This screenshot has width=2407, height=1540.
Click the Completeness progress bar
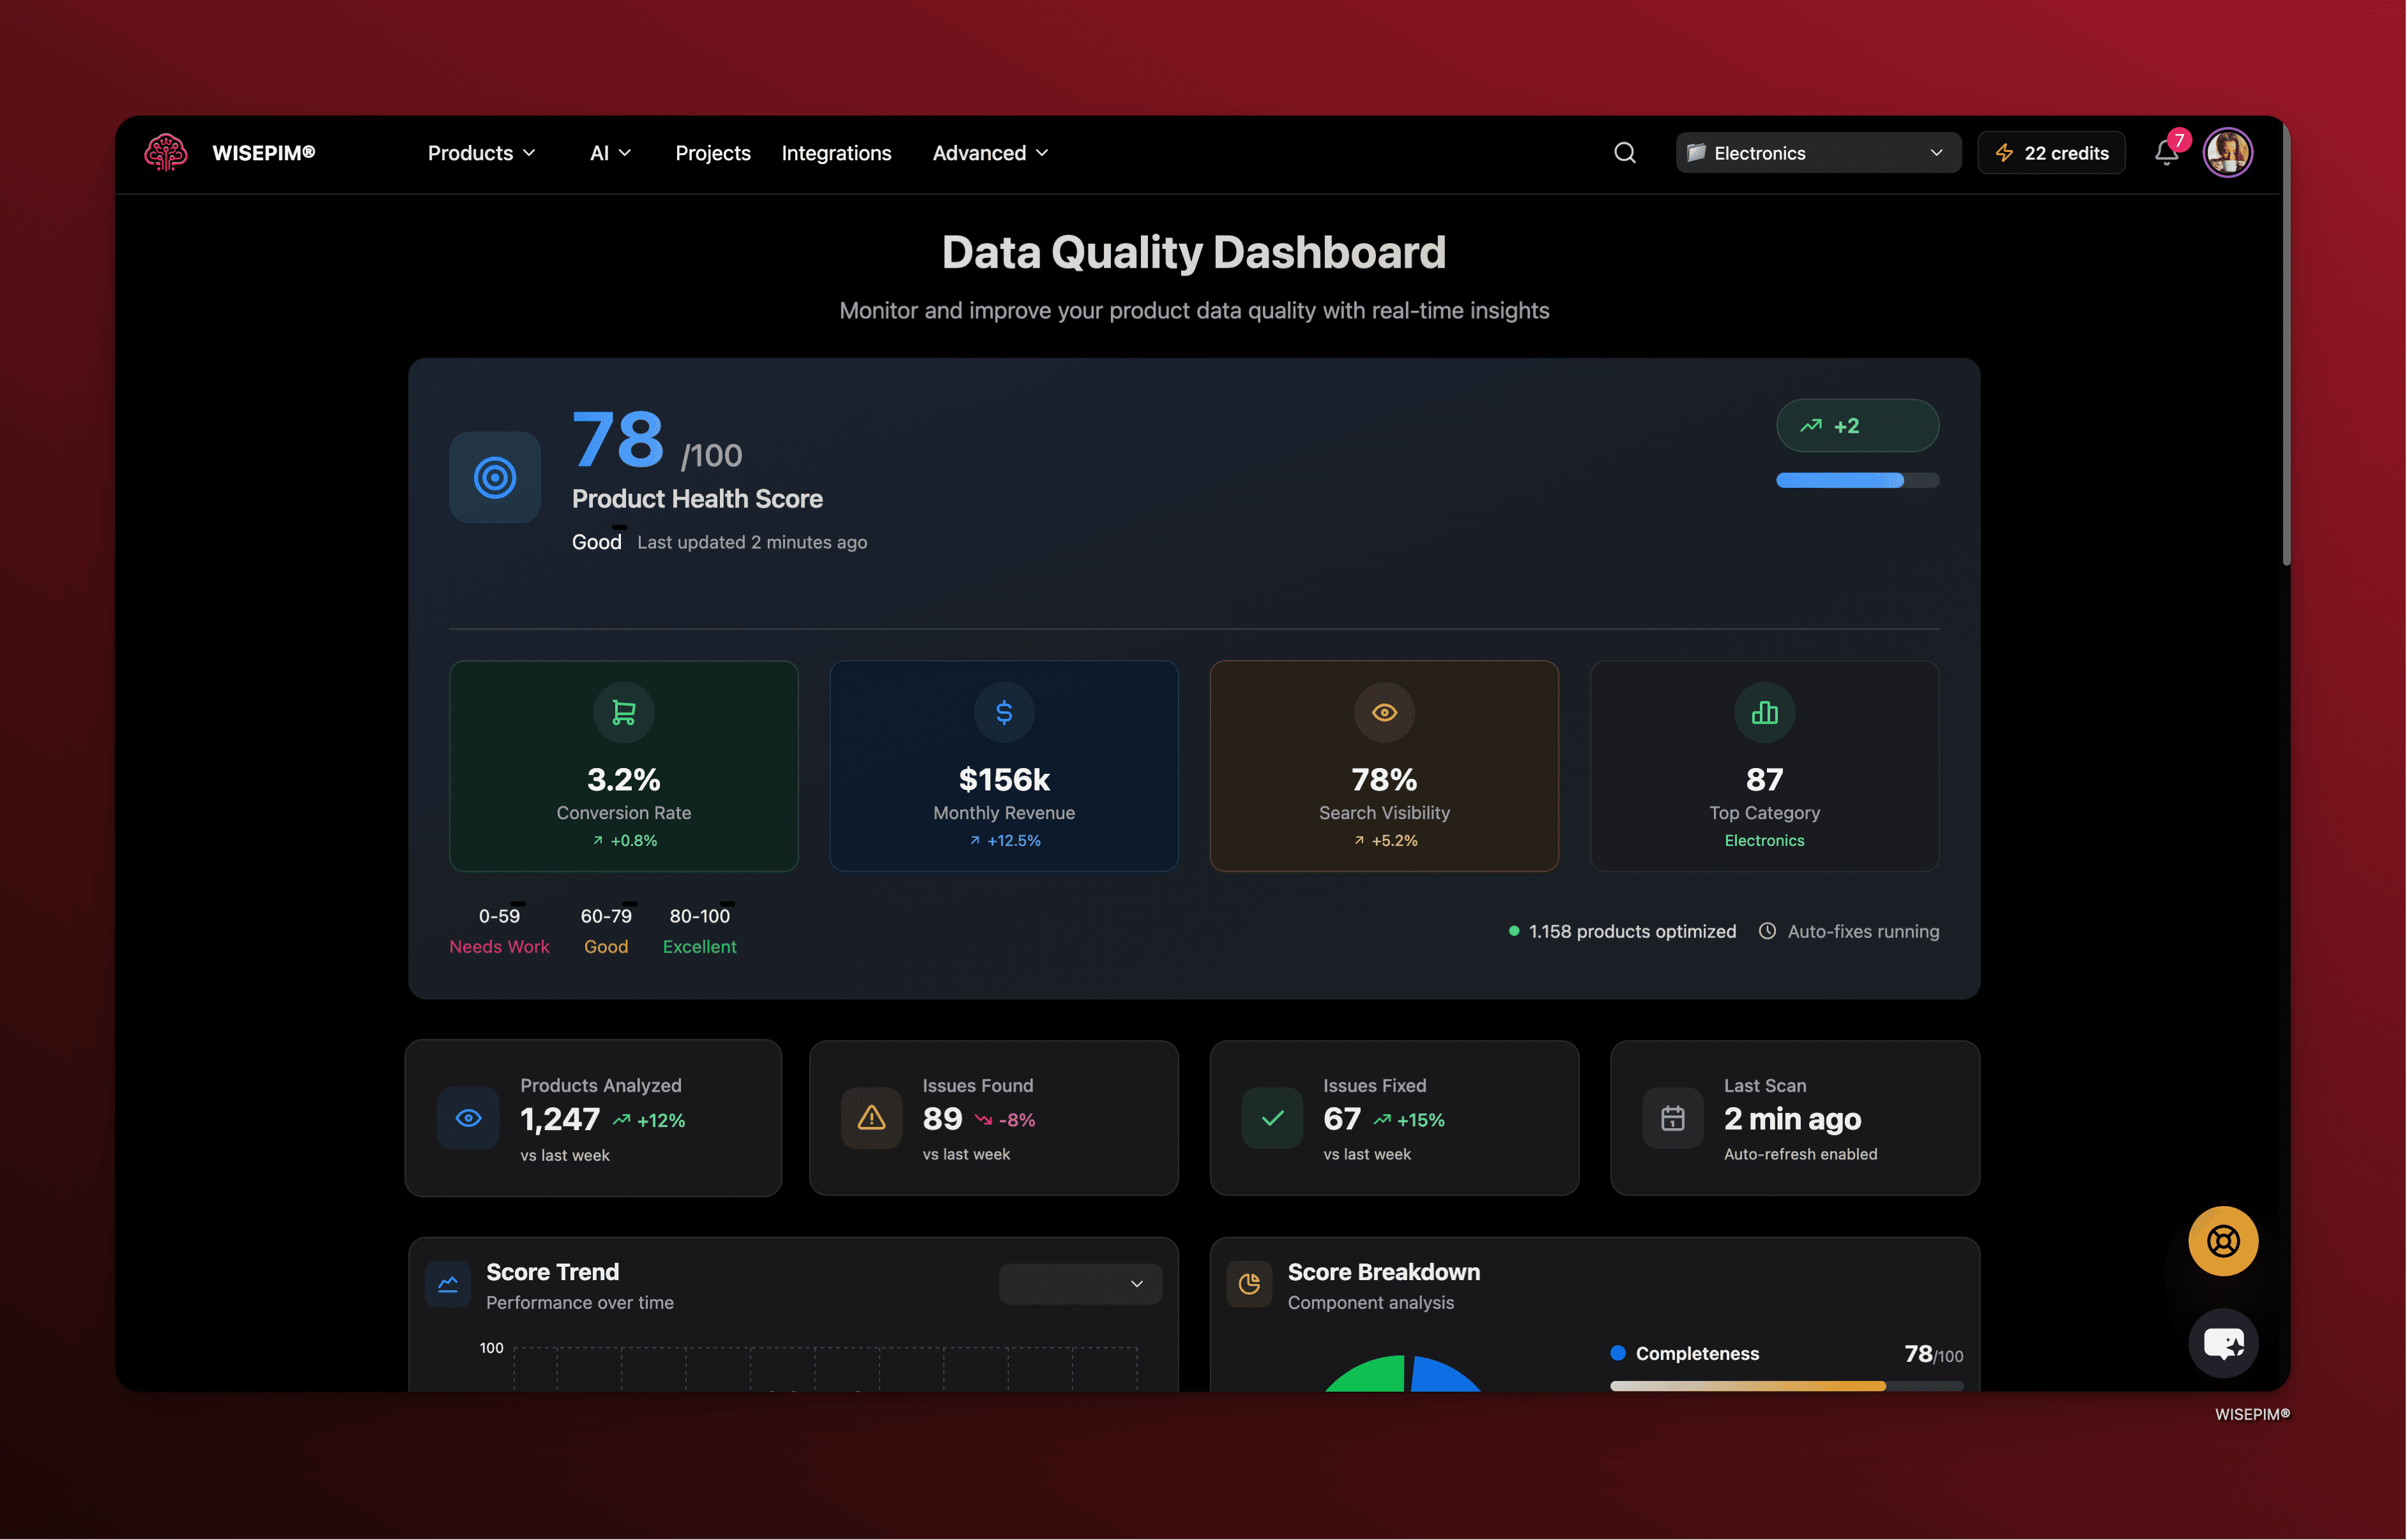click(x=1785, y=1386)
